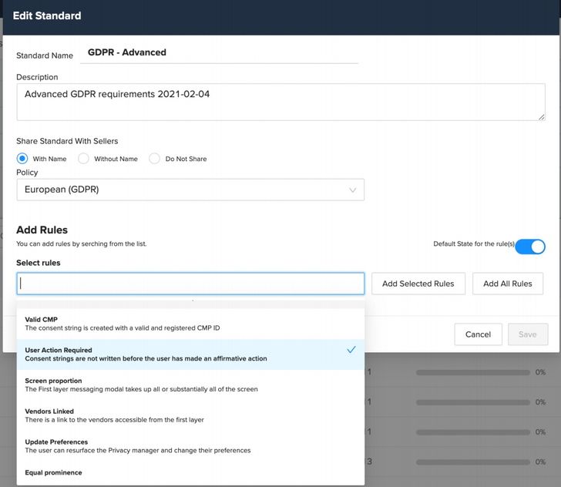Deselect the User Action Required rule option
The width and height of the screenshot is (561, 487).
click(190, 354)
